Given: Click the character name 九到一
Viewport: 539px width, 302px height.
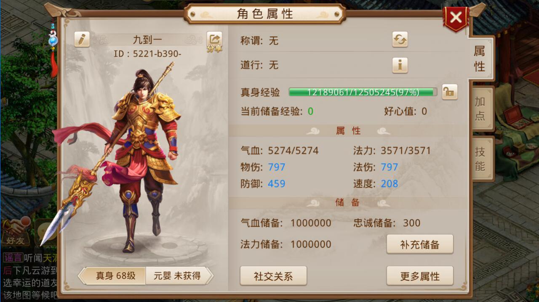Looking at the screenshot, I should click(x=147, y=40).
